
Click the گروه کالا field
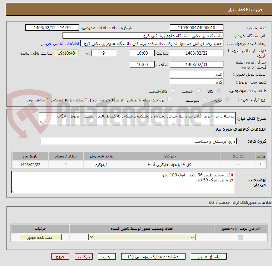(x=138, y=141)
